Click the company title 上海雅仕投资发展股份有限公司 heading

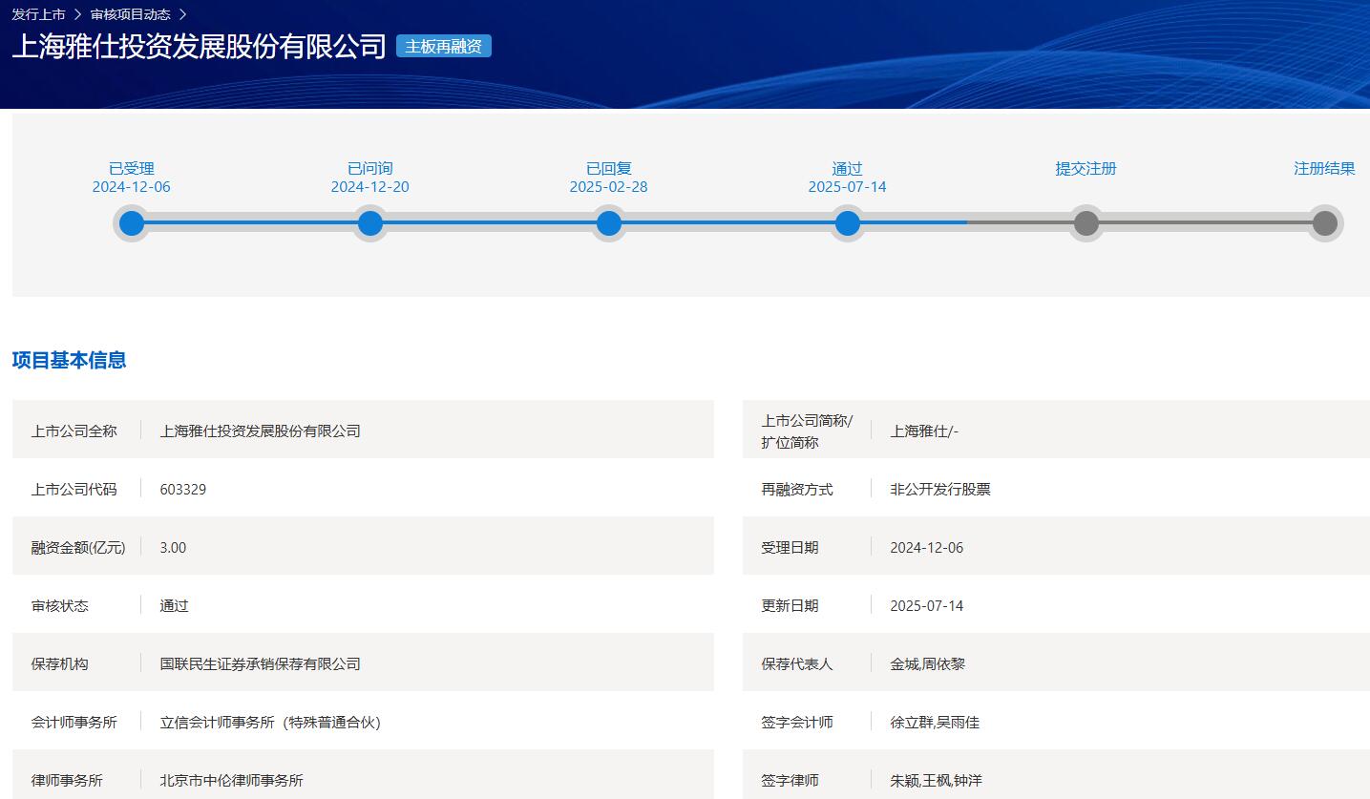tap(199, 46)
